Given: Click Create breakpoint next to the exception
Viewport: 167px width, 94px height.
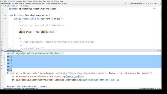Looking at the screenshot, I should point(97,73).
